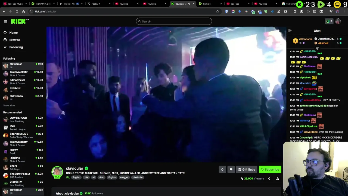Bookmark this page with the star icon
The image size is (348, 196).
point(217,11)
